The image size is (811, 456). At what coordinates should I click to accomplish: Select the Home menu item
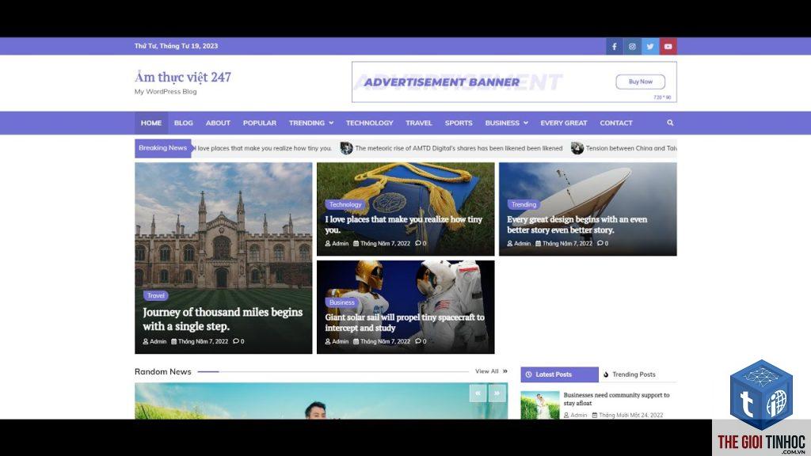coord(151,123)
